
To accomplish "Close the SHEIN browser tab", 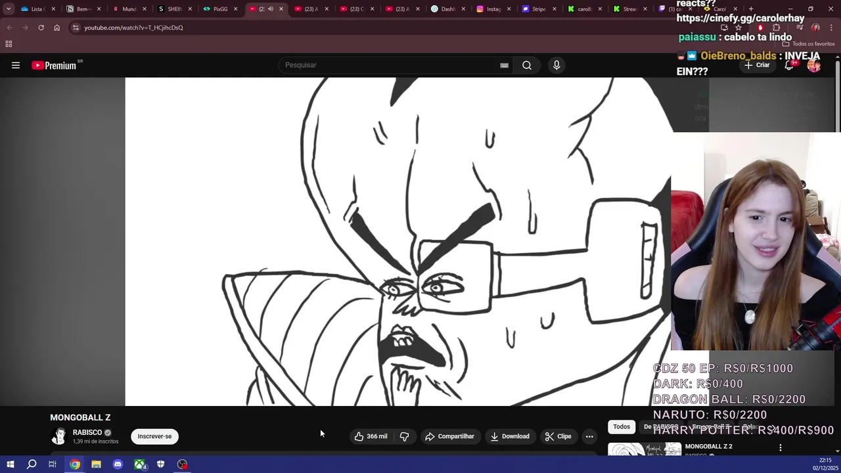I will (190, 9).
